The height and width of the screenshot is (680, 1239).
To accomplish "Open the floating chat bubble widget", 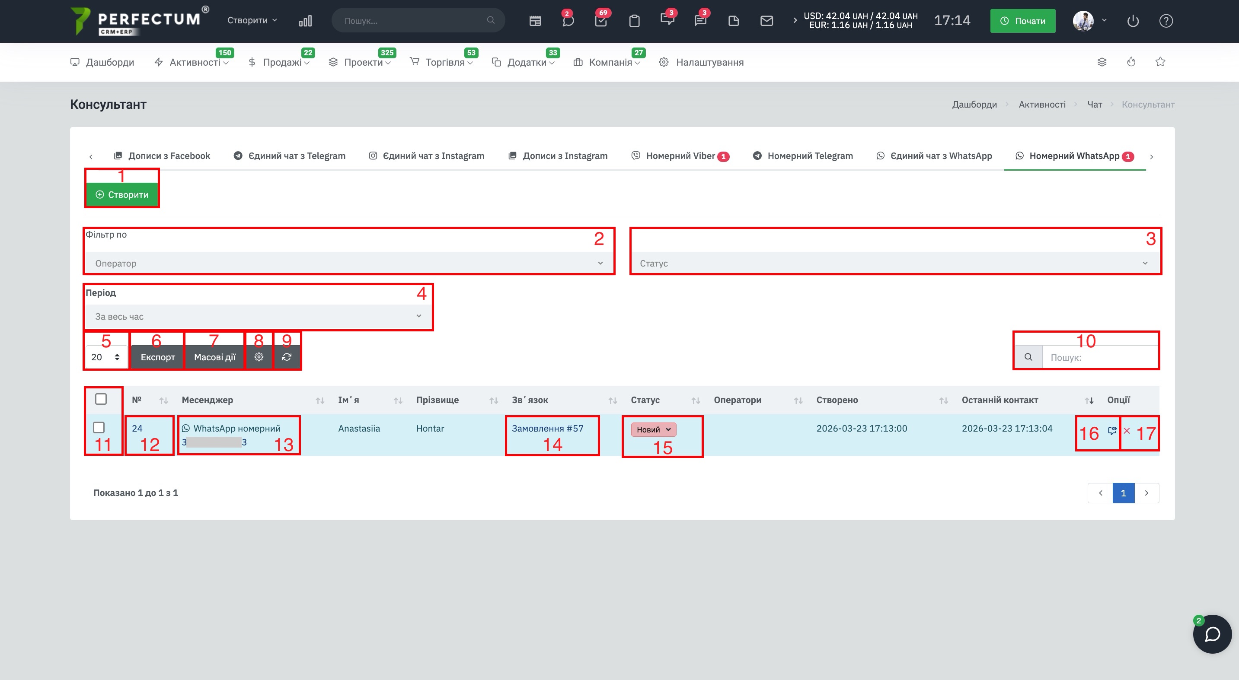I will tap(1212, 634).
